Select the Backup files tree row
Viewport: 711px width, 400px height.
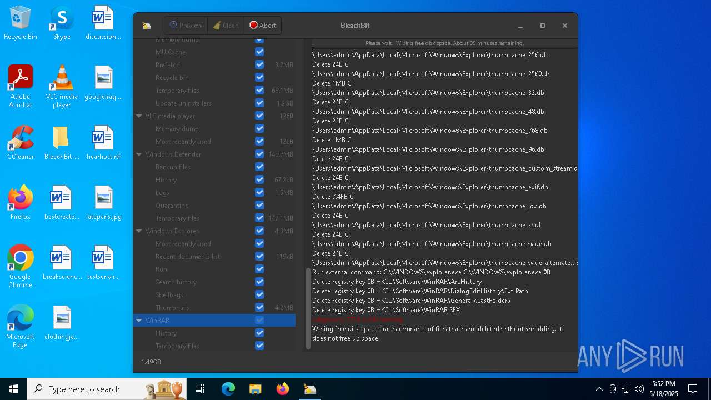[x=214, y=167]
